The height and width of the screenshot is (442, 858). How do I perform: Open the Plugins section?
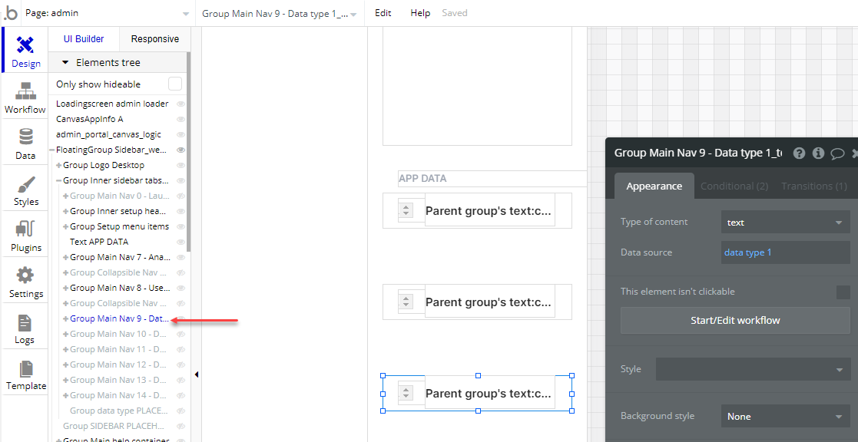click(25, 236)
